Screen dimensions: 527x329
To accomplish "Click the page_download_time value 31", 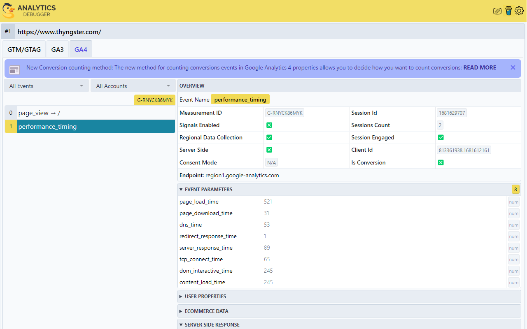I will pos(266,213).
